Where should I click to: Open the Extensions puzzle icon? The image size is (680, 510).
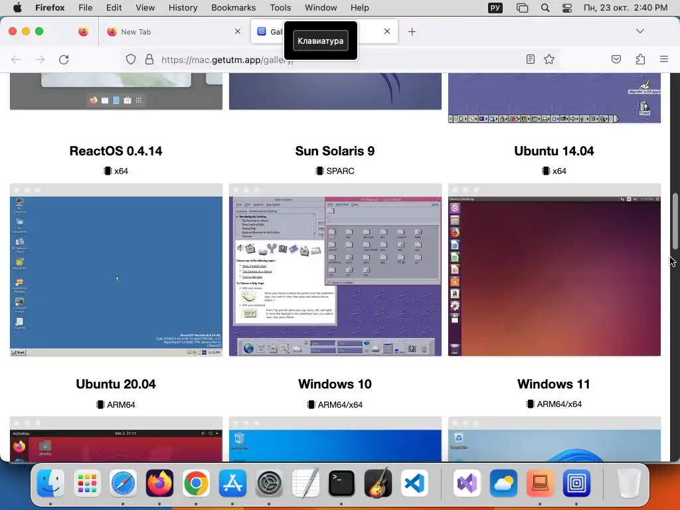(640, 59)
